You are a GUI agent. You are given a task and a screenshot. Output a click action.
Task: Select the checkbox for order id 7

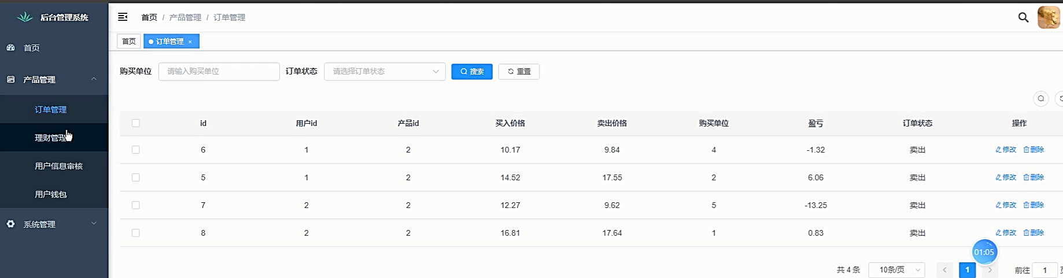[x=136, y=205]
